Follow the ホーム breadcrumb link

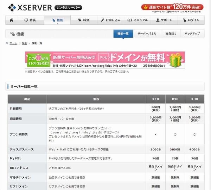[x=13, y=43]
